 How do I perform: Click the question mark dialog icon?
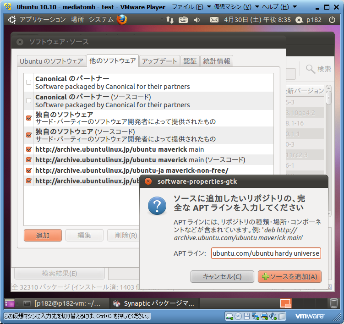pos(157,206)
